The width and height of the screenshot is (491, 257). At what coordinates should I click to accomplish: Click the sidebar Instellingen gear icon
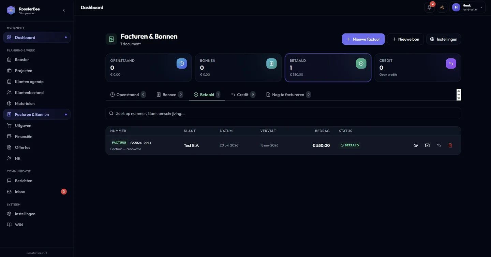[9, 214]
